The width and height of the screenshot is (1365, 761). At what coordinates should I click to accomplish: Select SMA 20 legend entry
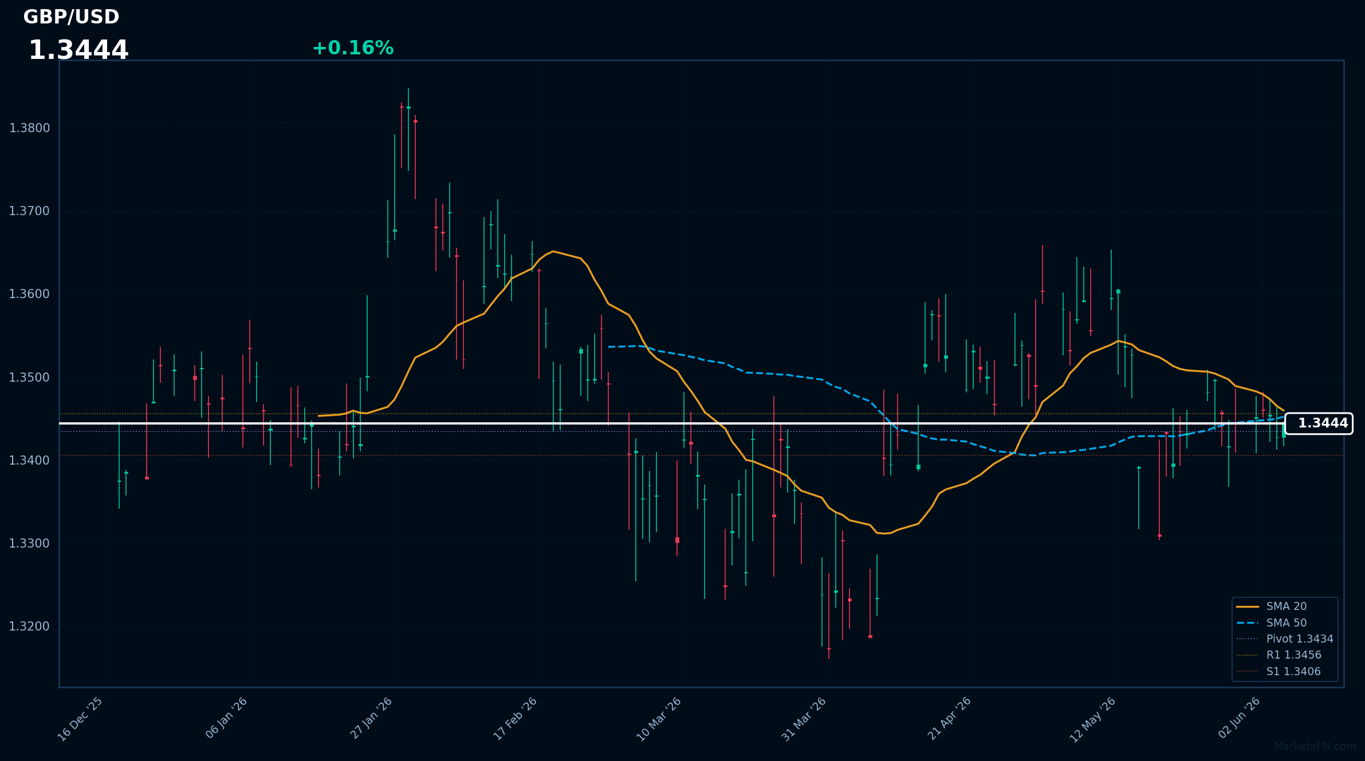point(1287,607)
